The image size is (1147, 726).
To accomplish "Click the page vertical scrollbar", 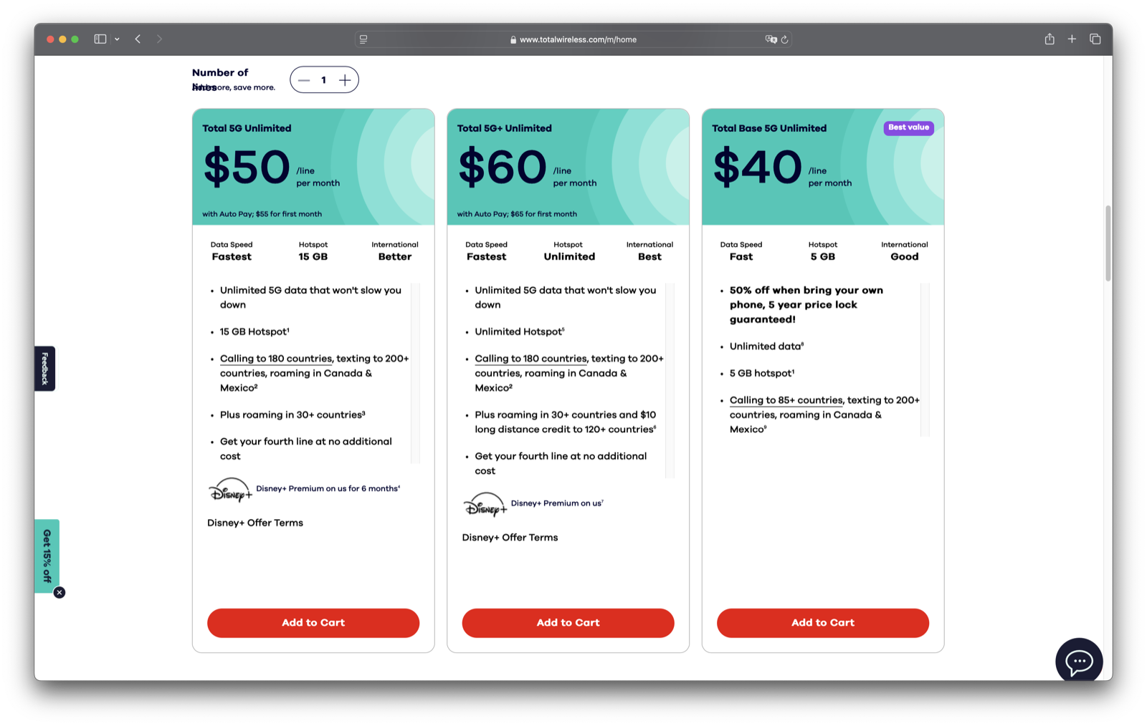I will [x=1108, y=243].
